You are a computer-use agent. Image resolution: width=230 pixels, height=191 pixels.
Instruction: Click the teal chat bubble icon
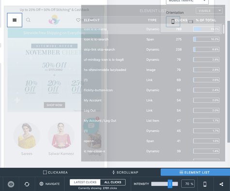91,126
